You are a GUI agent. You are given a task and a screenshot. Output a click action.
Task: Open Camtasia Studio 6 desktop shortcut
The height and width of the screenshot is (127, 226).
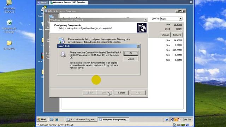pyautogui.click(x=9, y=7)
